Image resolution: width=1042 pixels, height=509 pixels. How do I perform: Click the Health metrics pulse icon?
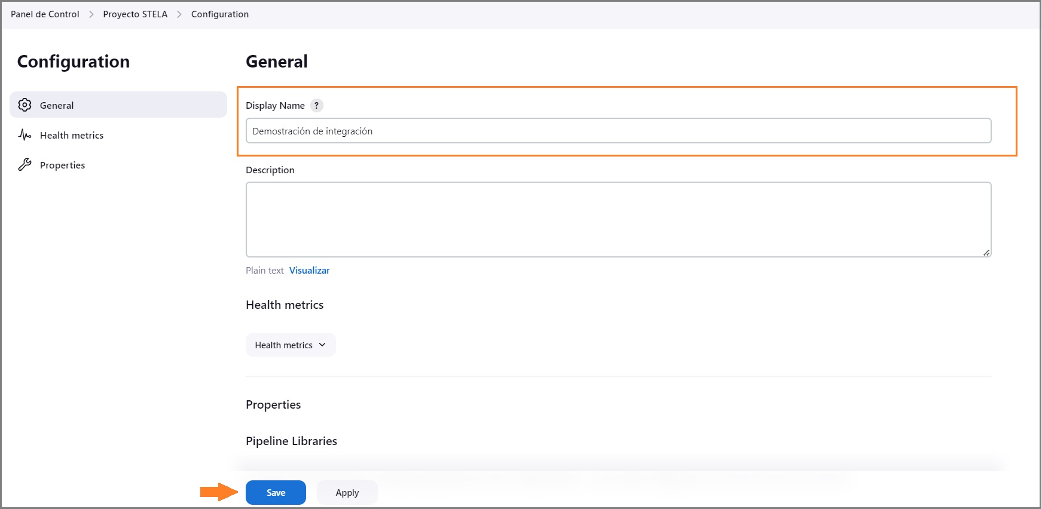click(x=25, y=135)
